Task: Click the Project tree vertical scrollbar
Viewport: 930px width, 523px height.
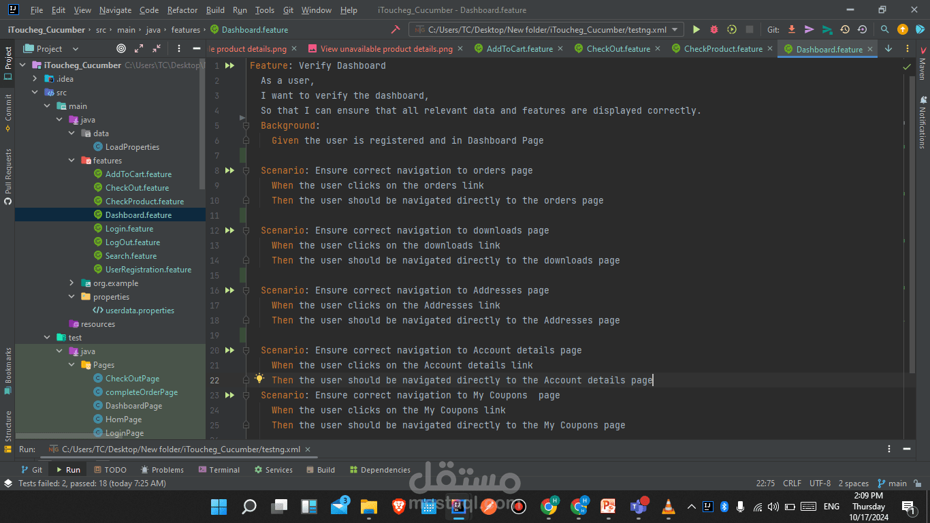Action: [x=202, y=123]
